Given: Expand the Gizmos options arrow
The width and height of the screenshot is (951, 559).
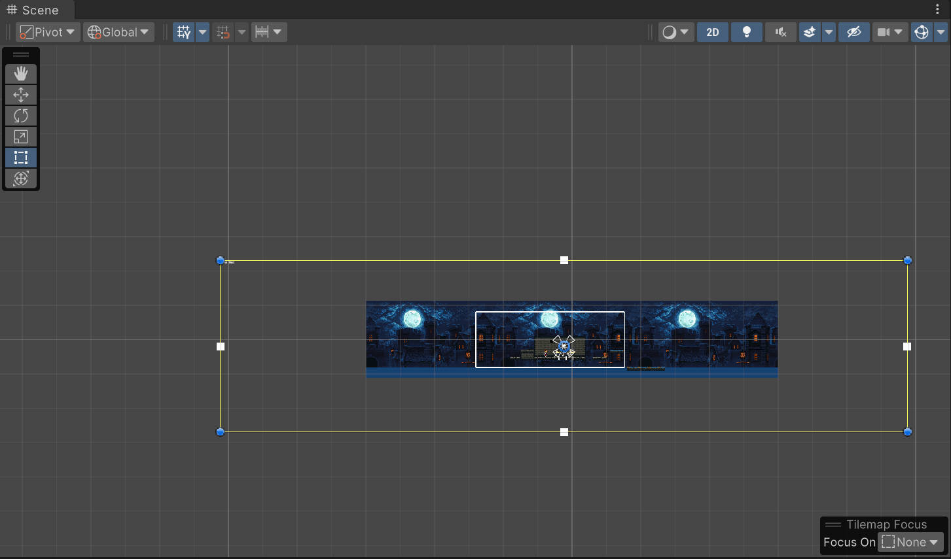Looking at the screenshot, I should [x=941, y=32].
